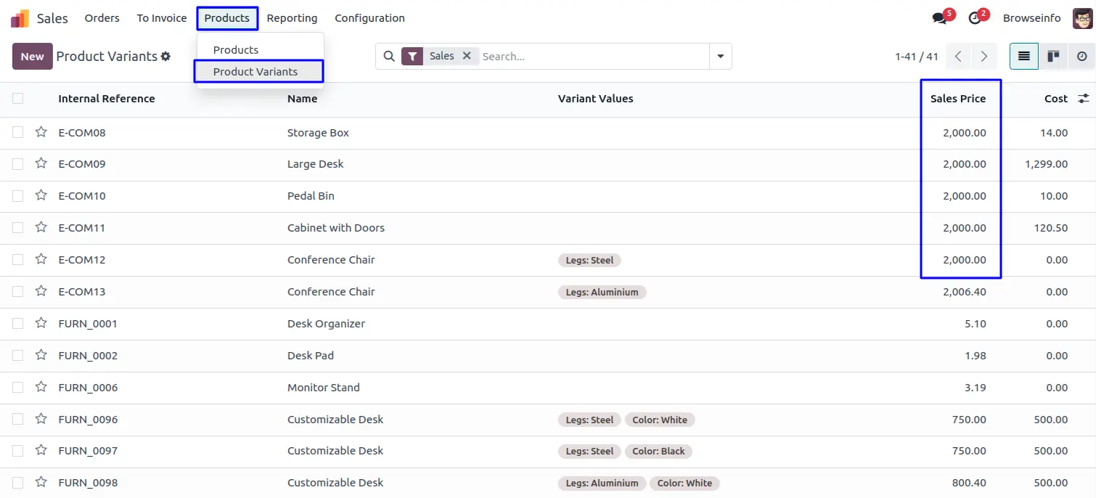The height and width of the screenshot is (498, 1096).
Task: Select the Monitor Stand row checkbox
Action: pos(17,387)
